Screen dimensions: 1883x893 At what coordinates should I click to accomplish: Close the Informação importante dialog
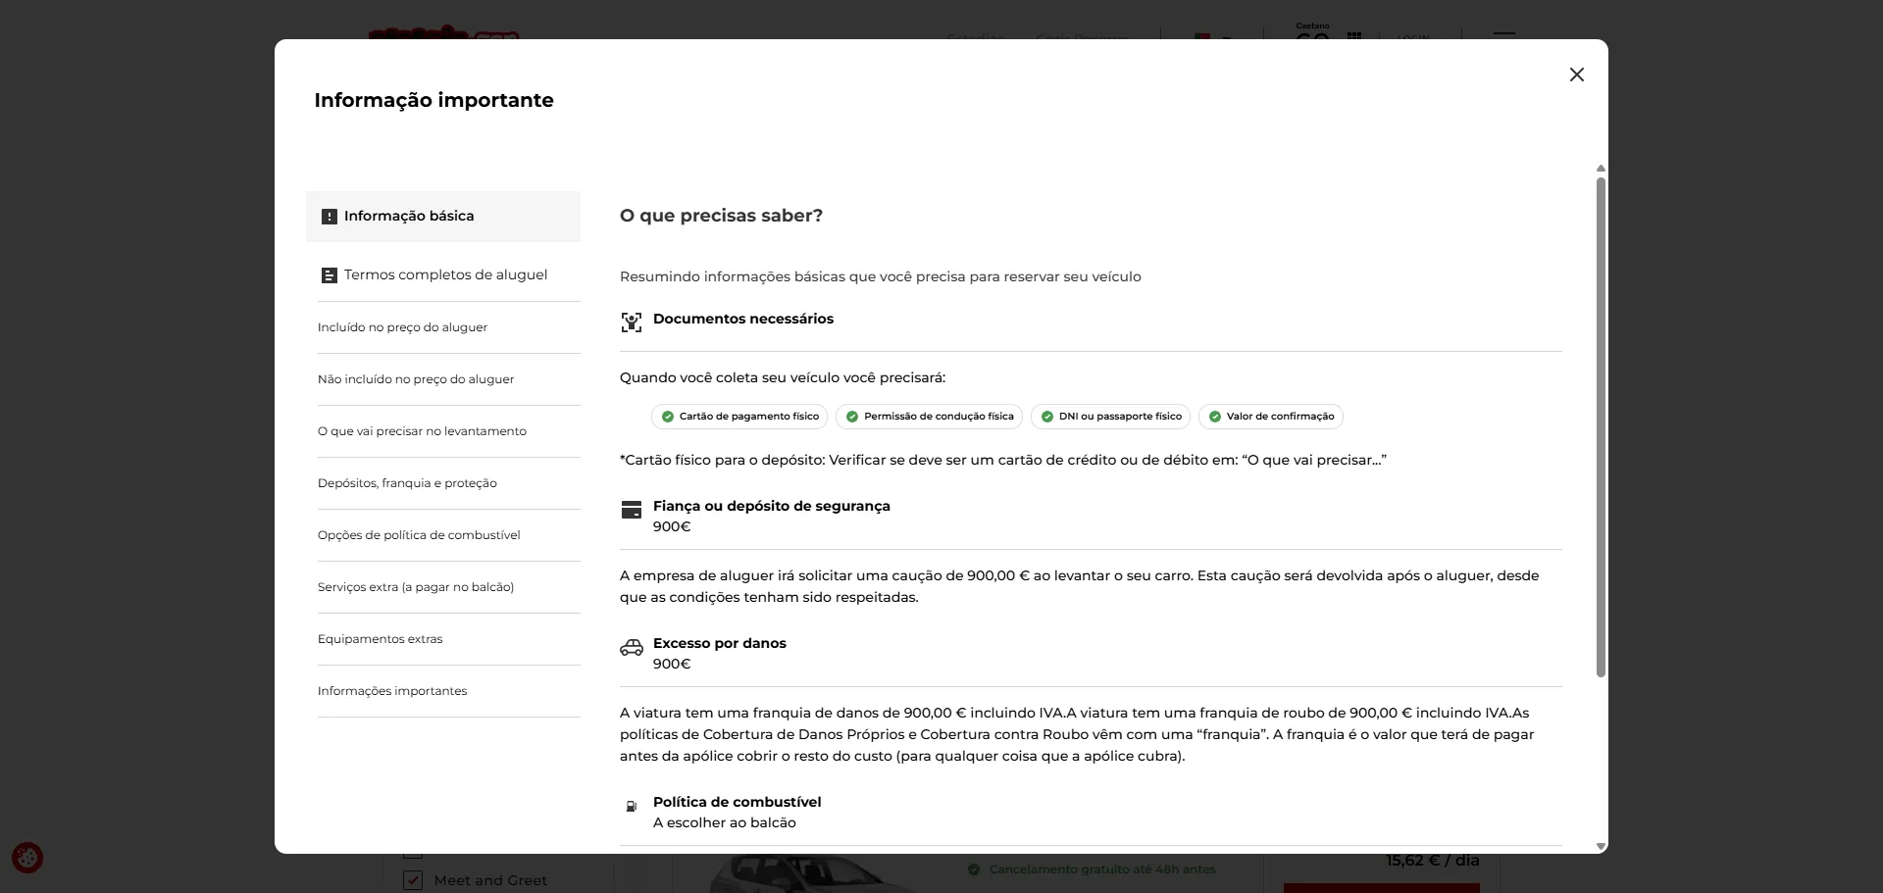(1576, 74)
